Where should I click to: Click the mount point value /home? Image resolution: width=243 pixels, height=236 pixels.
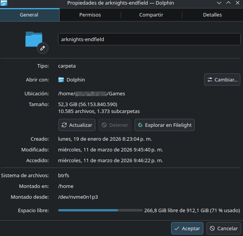(66, 186)
